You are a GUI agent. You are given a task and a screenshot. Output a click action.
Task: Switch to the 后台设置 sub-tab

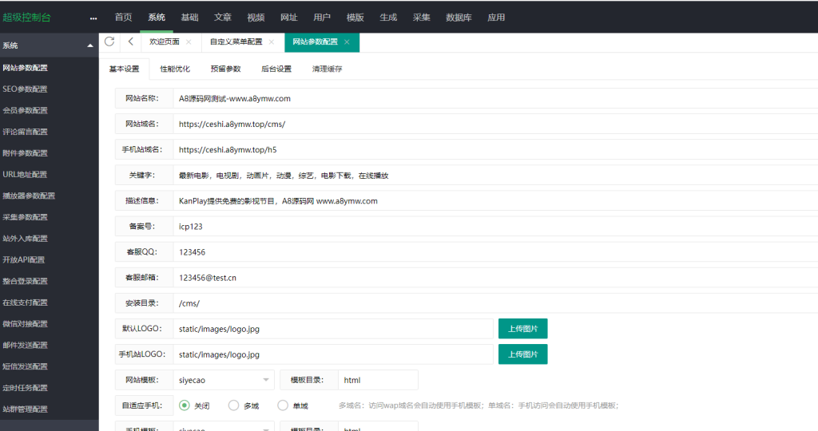click(276, 69)
